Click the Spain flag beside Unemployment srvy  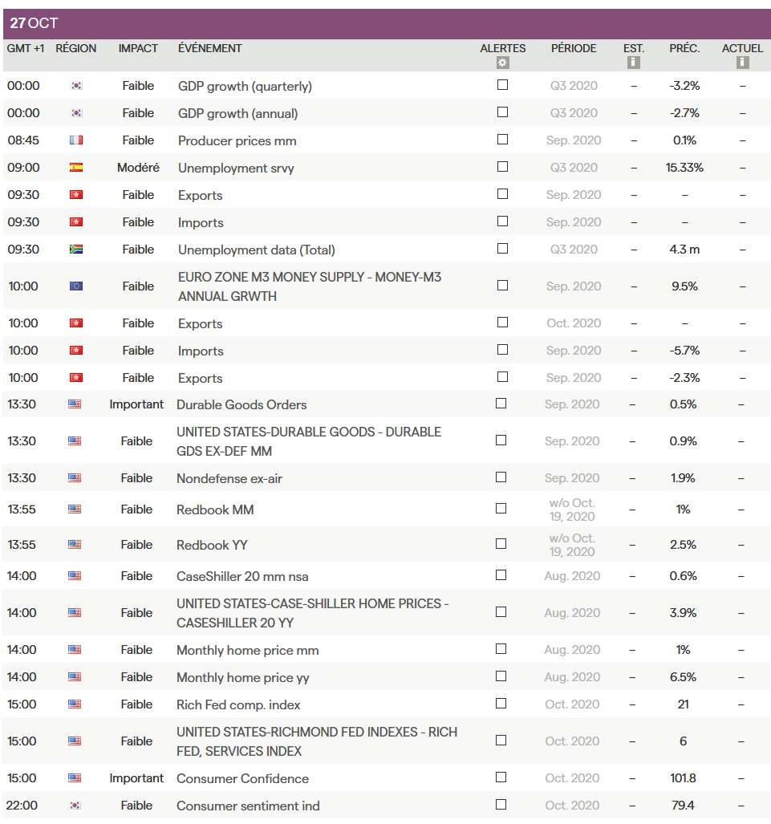click(x=76, y=168)
